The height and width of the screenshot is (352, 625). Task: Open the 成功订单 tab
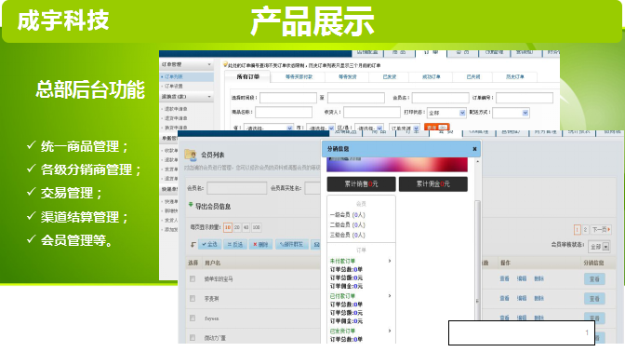[x=432, y=76]
